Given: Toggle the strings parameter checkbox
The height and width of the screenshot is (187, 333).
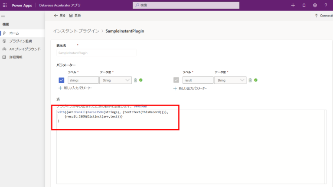Looking at the screenshot, I should coord(62,80).
